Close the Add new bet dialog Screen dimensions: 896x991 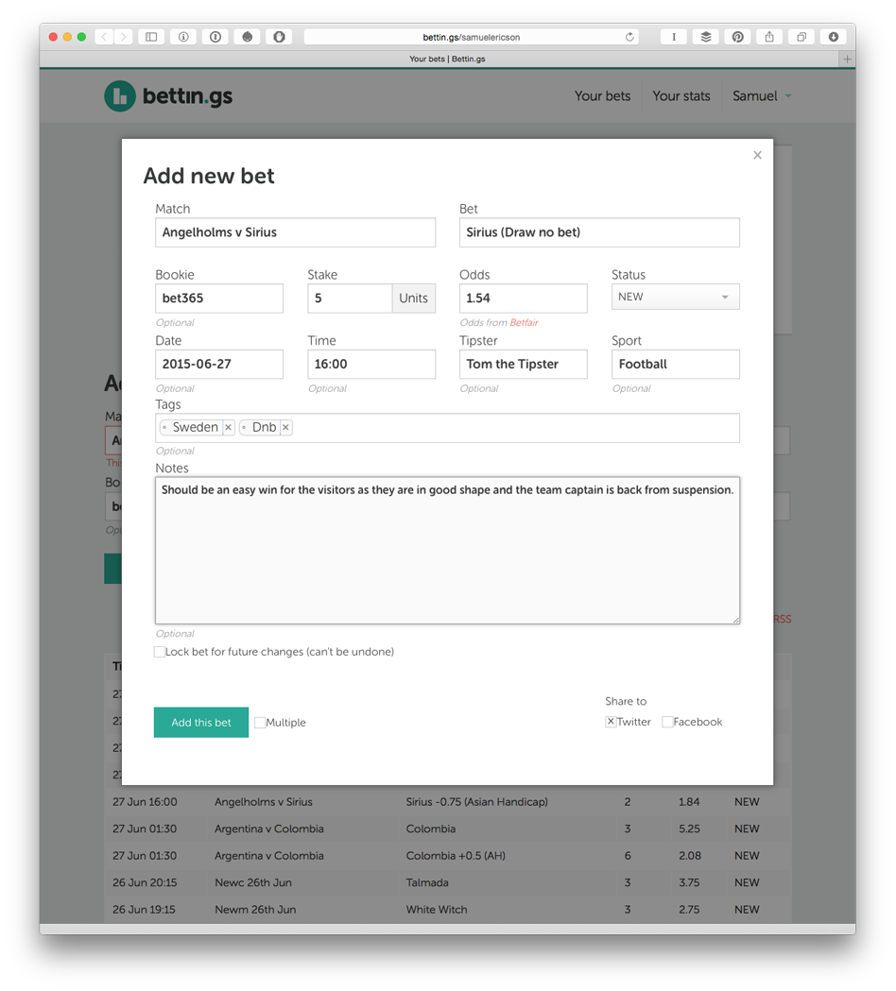[757, 155]
